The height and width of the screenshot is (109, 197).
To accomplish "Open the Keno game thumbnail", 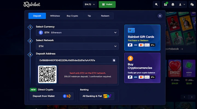I will pos(189,68).
